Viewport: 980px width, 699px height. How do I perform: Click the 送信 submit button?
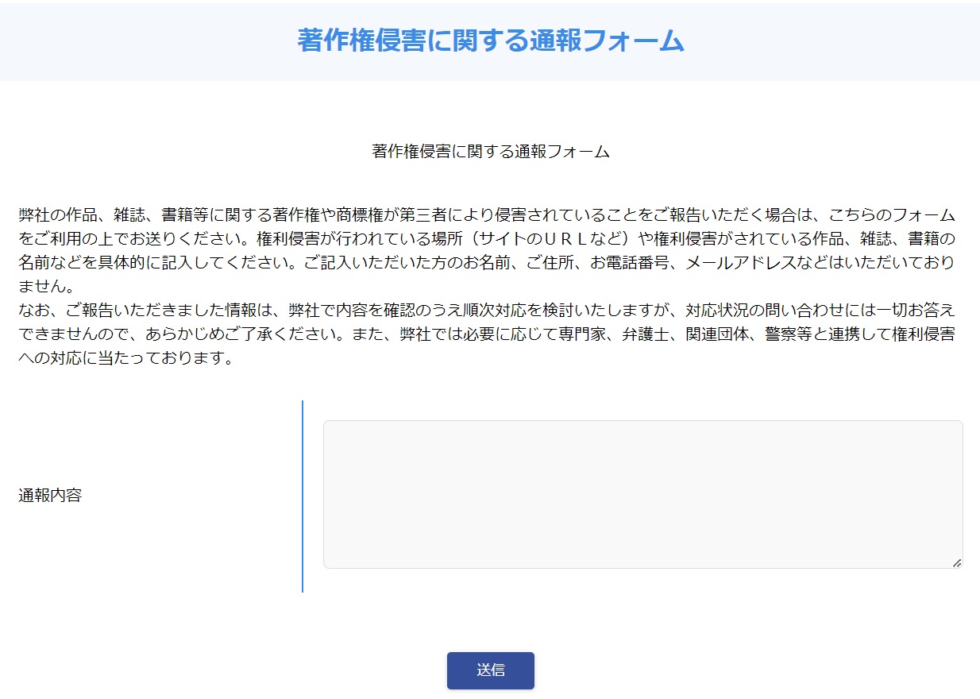(x=490, y=670)
